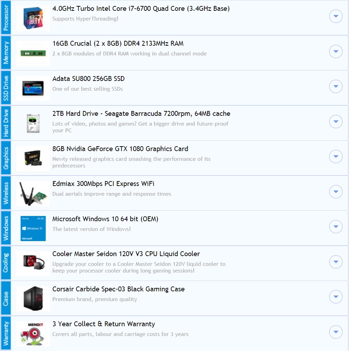
Task: Click the Seagate Barracuda hard drive image
Action: coord(33,124)
